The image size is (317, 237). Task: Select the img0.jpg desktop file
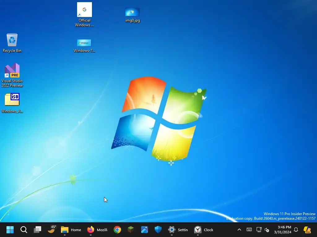[x=132, y=15]
